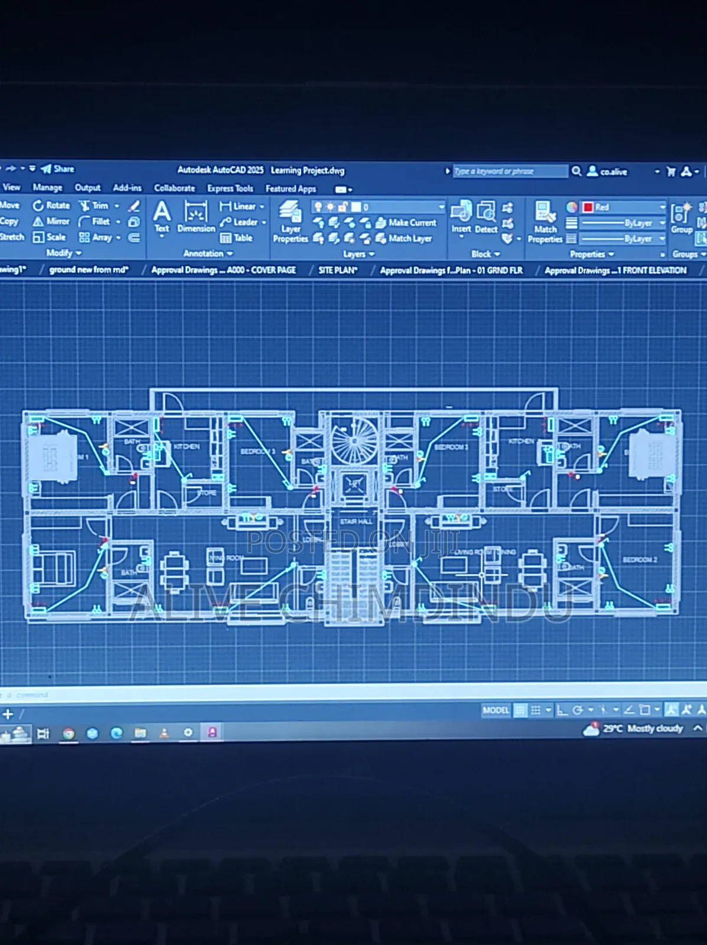Switch to A000 - COVER PAGE drawing tab

point(223,270)
